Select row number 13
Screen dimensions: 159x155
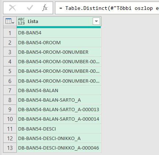click(10, 148)
